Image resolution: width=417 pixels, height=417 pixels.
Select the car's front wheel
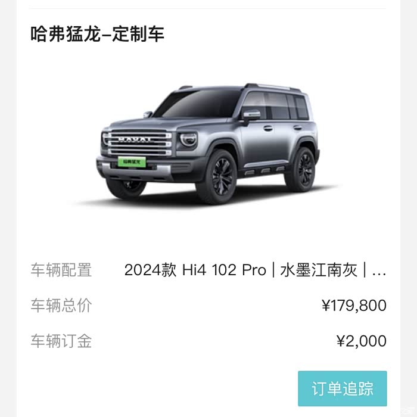point(220,176)
